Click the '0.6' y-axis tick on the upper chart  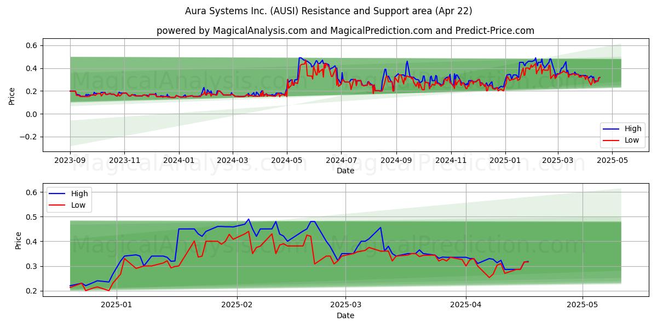32,45
